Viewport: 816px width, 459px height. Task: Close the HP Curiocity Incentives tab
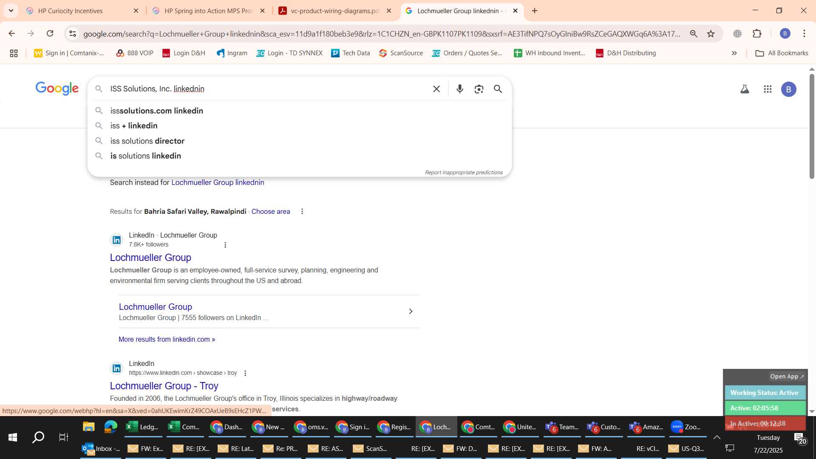(x=136, y=11)
